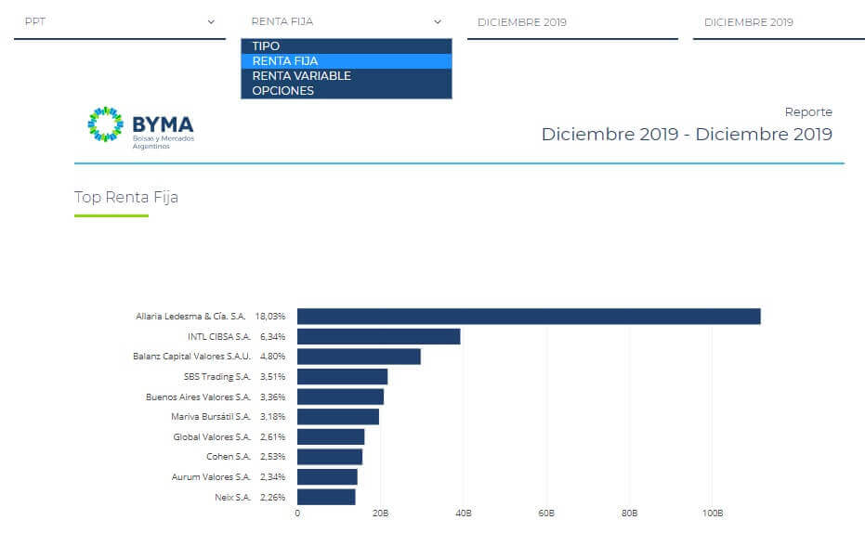Screen dimensions: 865x533
Task: Click the 18,03% percentage value
Action: 270,317
